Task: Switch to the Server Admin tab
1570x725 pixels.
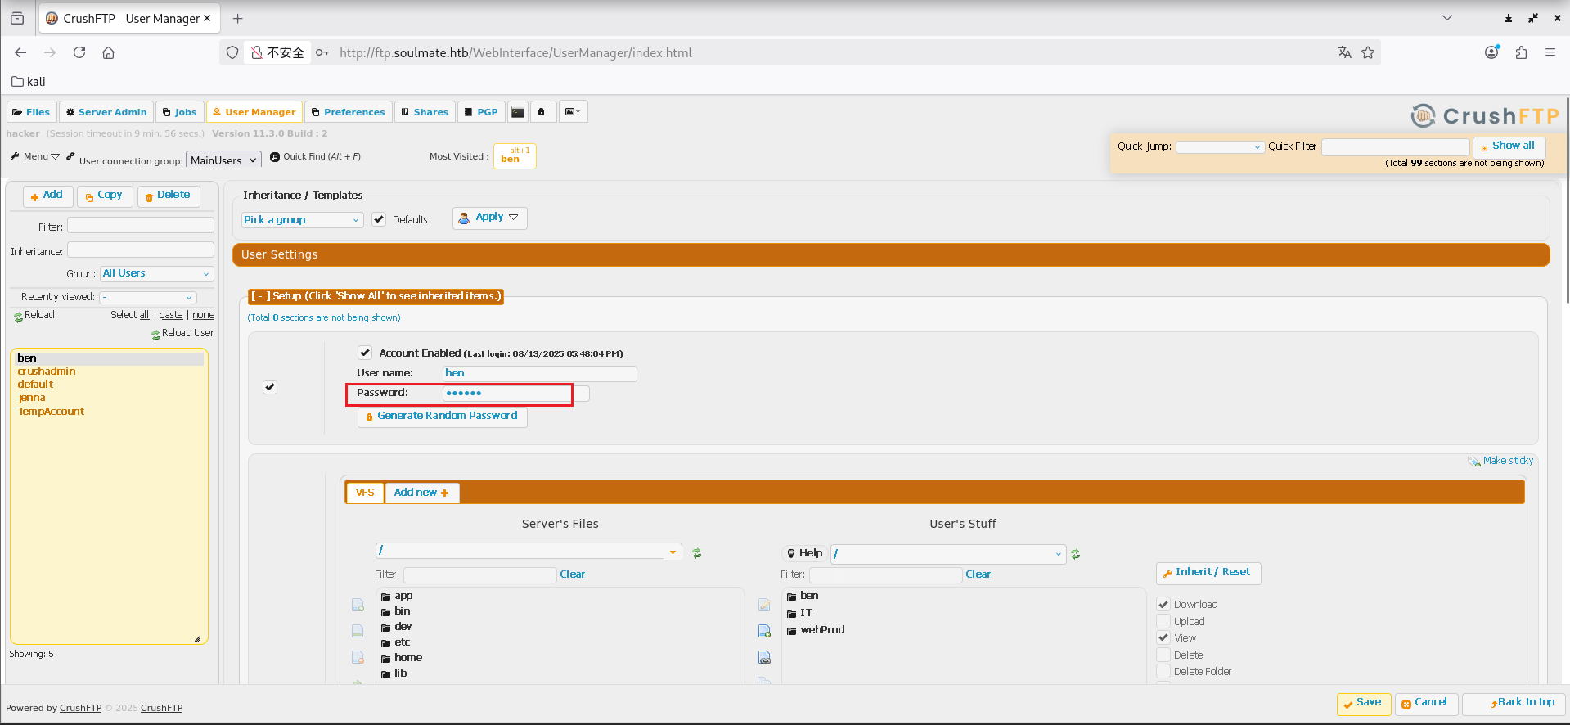Action: click(x=106, y=112)
